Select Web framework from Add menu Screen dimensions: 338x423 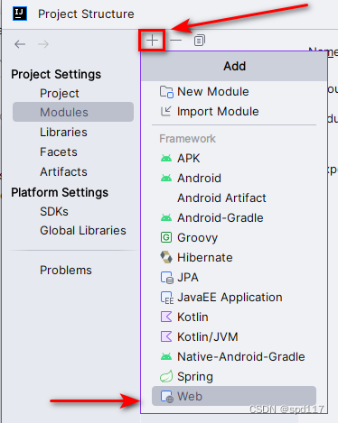[234, 396]
